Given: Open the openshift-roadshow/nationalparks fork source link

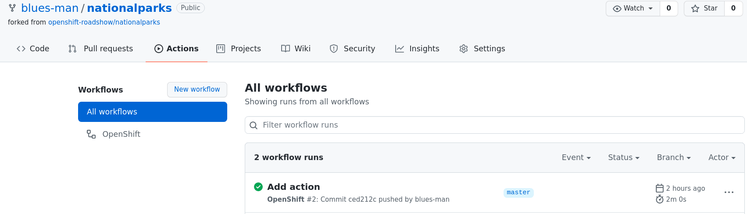Looking at the screenshot, I should (x=104, y=22).
